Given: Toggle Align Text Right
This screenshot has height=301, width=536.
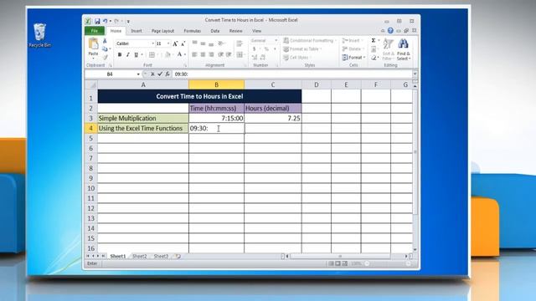Looking at the screenshot, I should click(x=211, y=54).
